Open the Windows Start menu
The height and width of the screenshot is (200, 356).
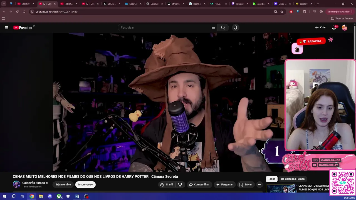click(4, 196)
